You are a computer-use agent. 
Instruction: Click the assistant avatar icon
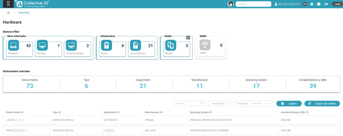(230, 4)
